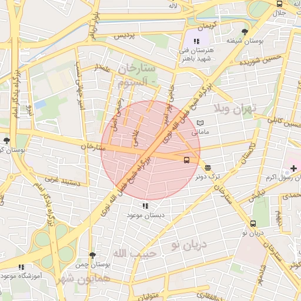Click the tree icon above بوستان چمن

click(92, 255)
